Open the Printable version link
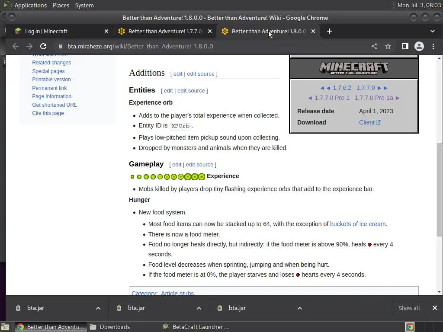443x332 pixels. pyautogui.click(x=51, y=80)
